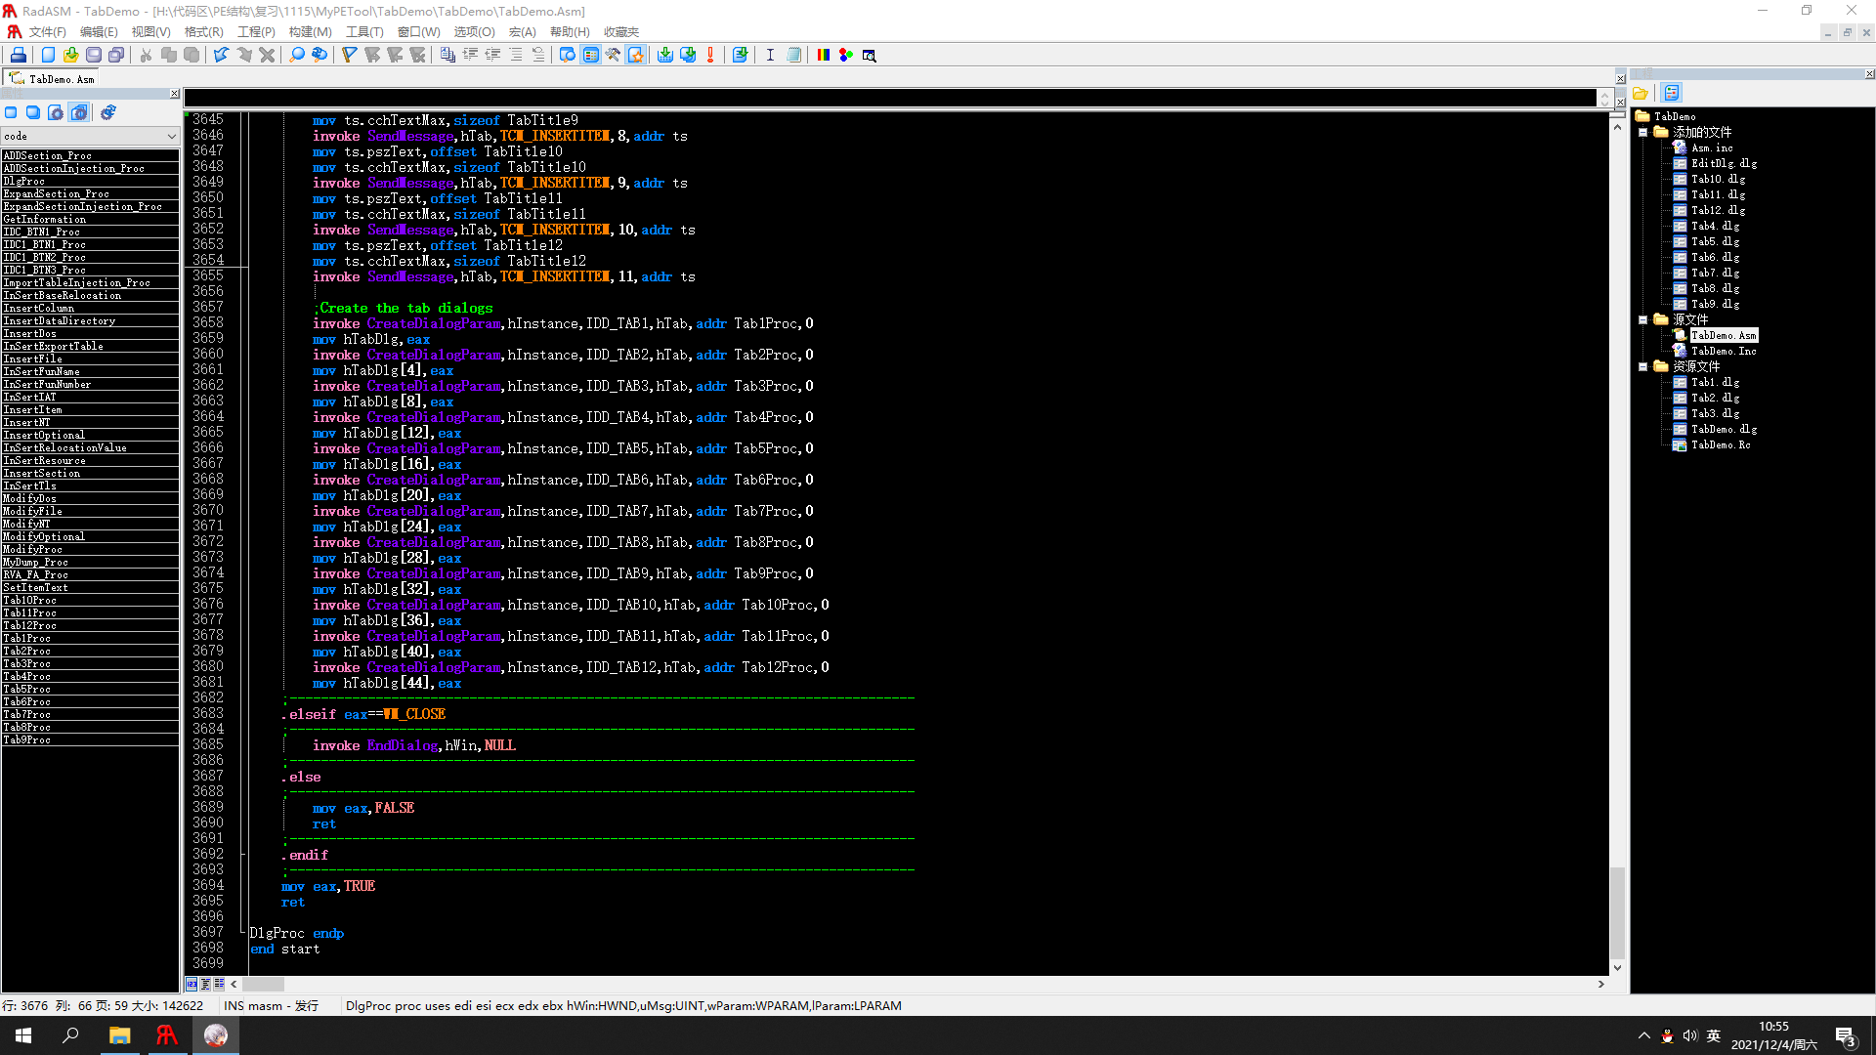This screenshot has height=1055, width=1876.
Task: Click the editor vertical scrollbar thumb
Action: [1617, 912]
